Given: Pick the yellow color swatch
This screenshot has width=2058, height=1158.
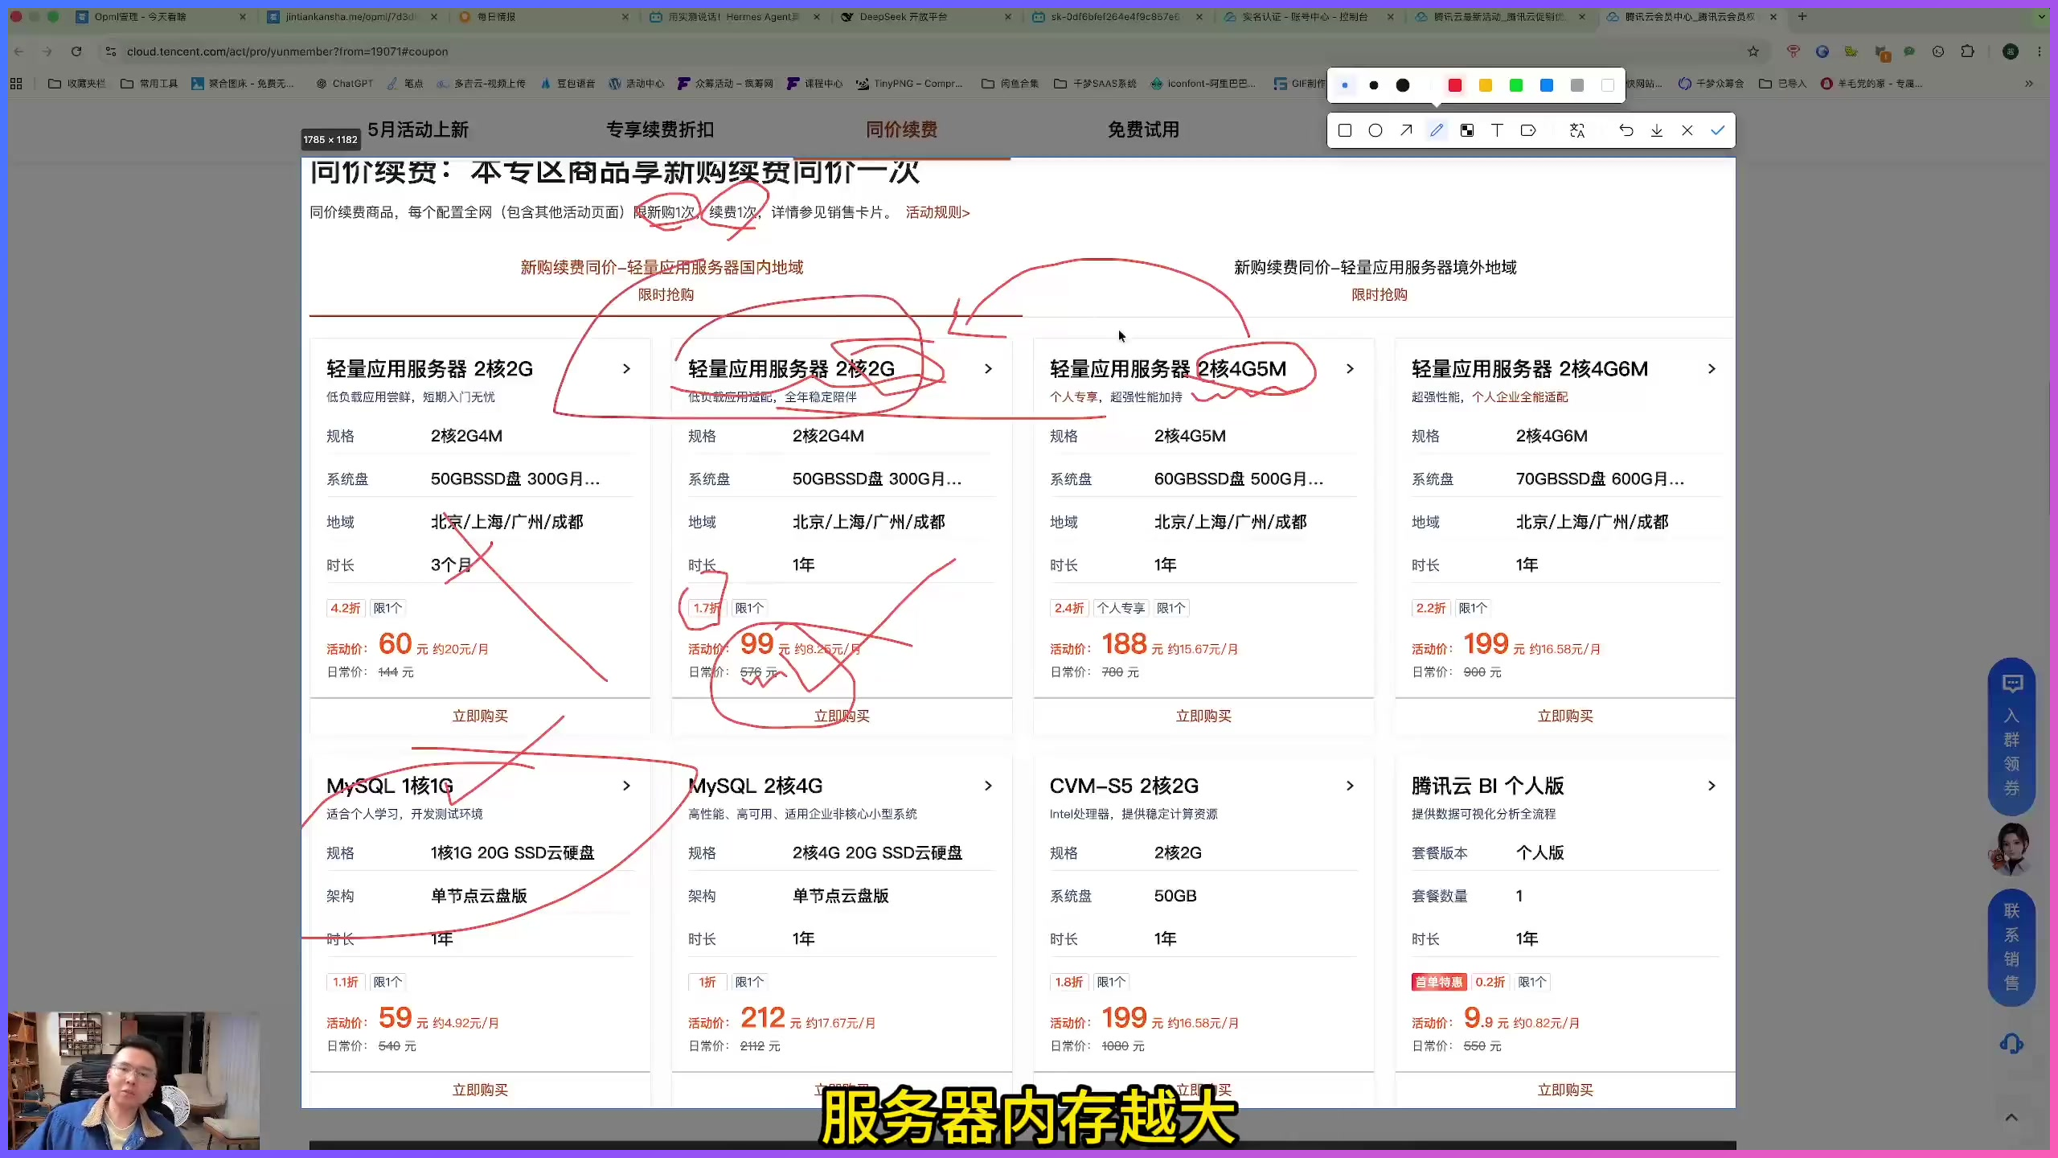Looking at the screenshot, I should (x=1486, y=85).
